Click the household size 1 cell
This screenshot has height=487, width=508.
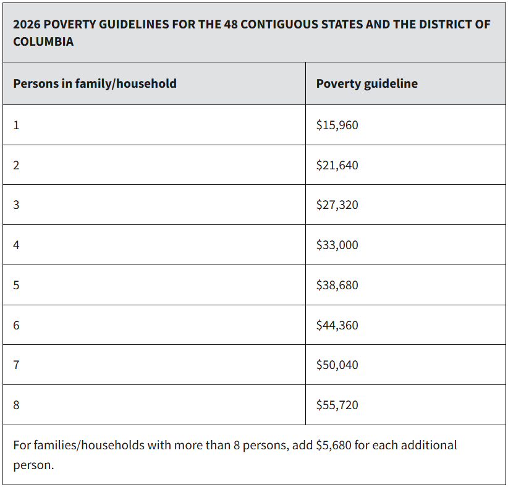tap(16, 125)
